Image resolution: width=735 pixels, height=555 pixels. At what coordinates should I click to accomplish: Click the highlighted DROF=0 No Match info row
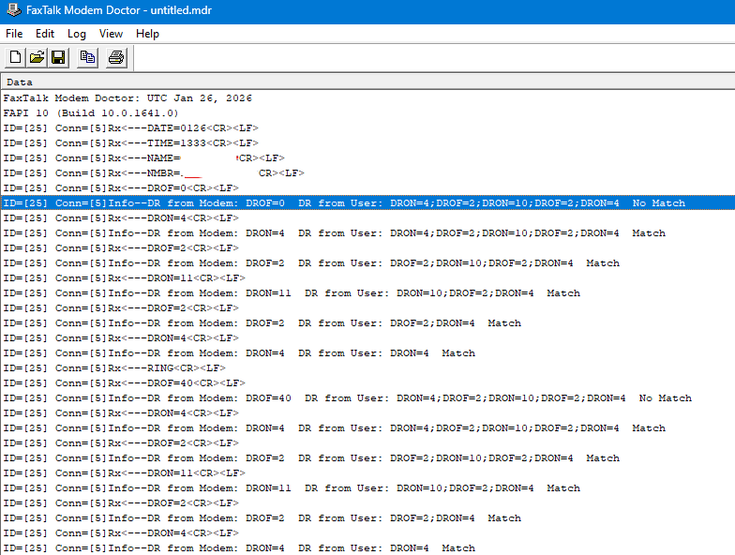click(x=367, y=202)
